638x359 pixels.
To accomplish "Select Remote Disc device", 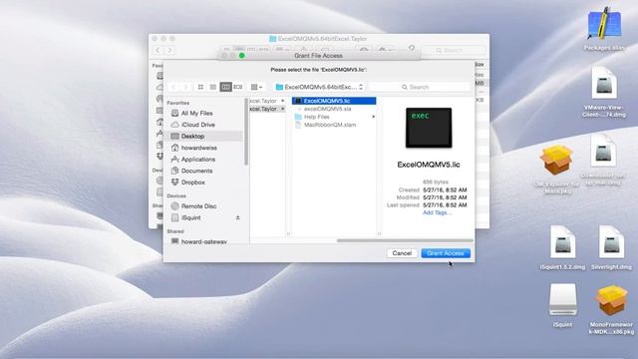I will (198, 206).
